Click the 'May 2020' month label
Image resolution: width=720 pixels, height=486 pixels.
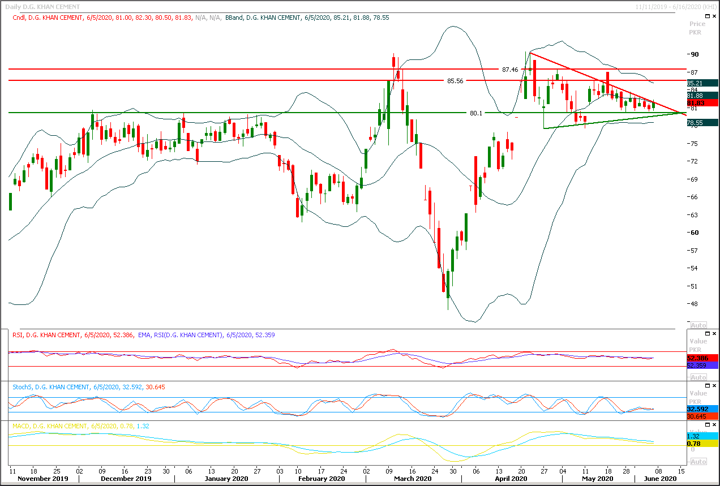tap(599, 479)
